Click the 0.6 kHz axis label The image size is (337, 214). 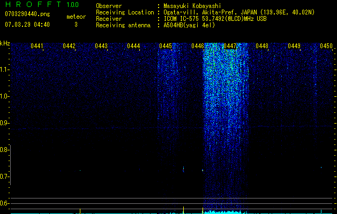click(4, 203)
